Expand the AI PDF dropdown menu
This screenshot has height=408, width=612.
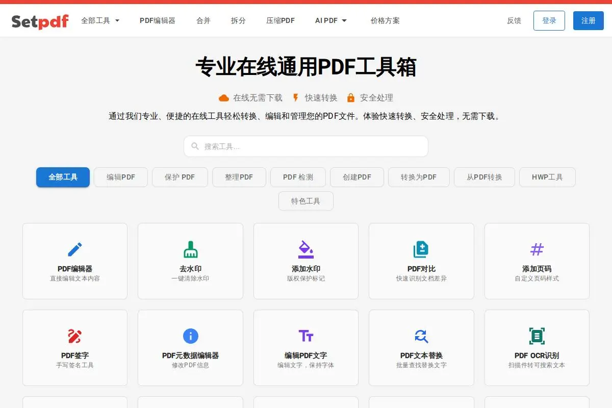(x=331, y=21)
